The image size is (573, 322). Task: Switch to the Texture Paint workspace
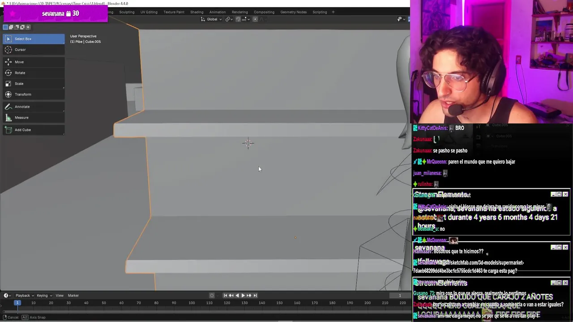174,12
